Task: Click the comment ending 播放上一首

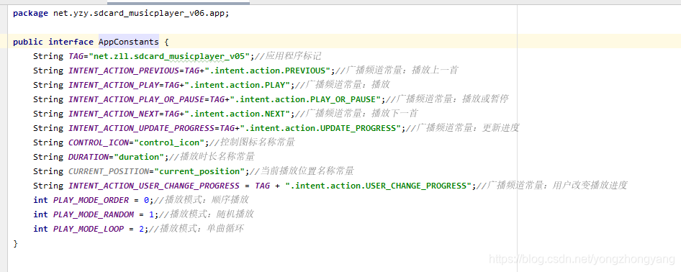Action: [x=397, y=71]
